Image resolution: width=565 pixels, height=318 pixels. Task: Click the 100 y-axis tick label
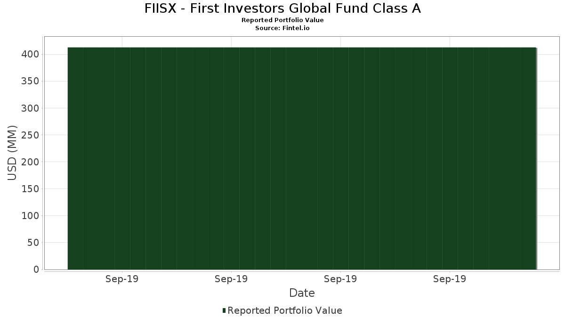30,216
